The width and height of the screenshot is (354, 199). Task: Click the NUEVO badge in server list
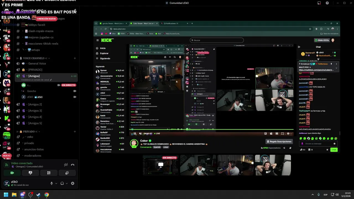(7, 156)
